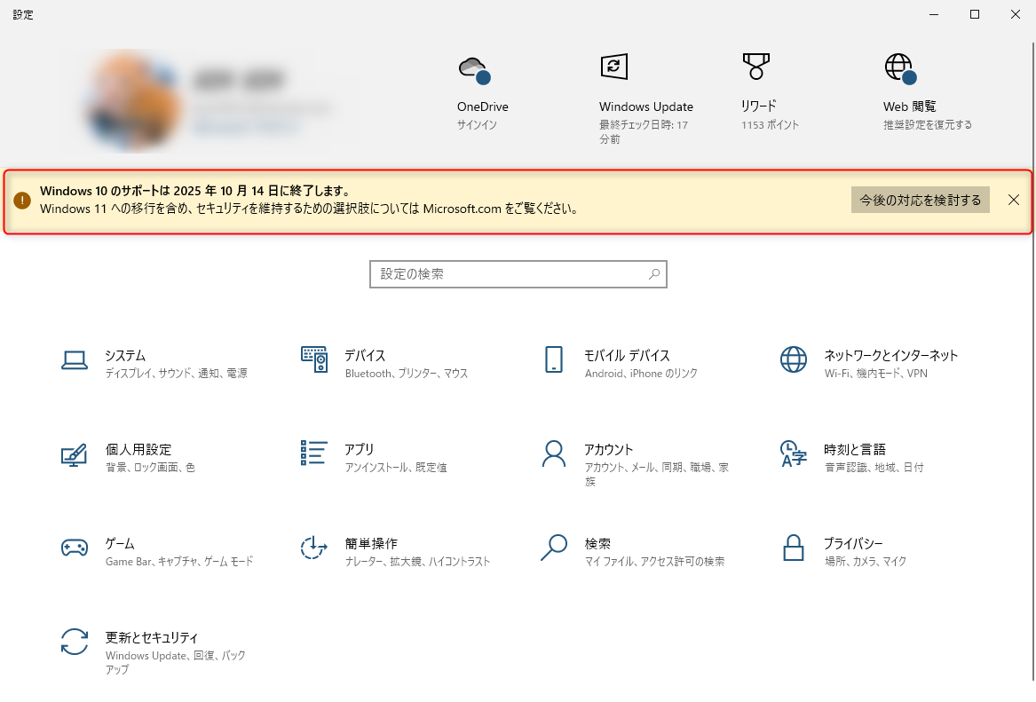This screenshot has width=1036, height=702.
Task: Open the Windows Update header shortcut
Action: pos(614,67)
